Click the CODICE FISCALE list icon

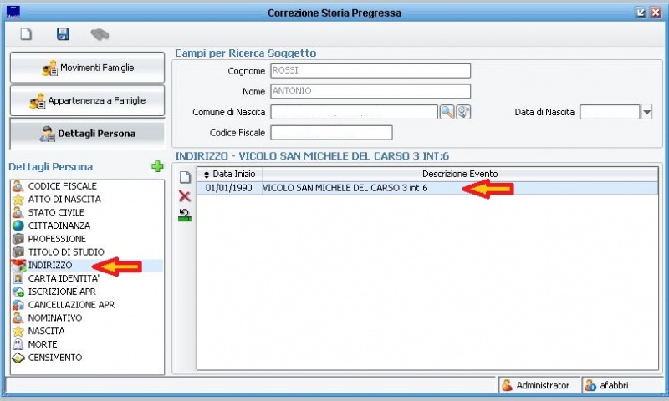[x=18, y=186]
